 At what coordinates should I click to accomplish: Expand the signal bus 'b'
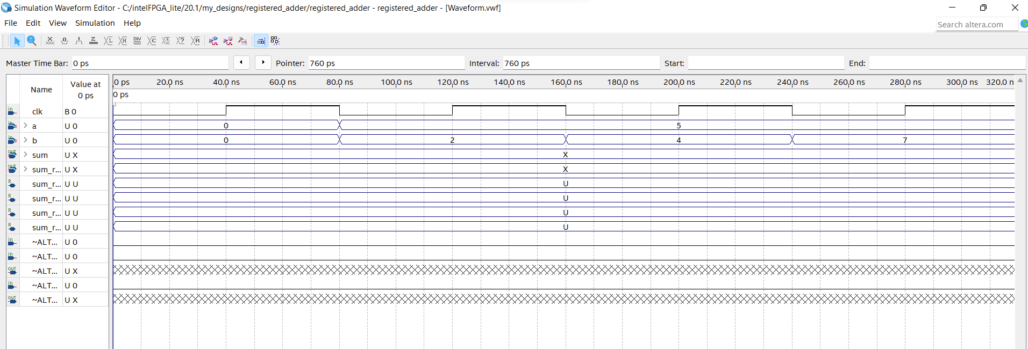coord(25,140)
